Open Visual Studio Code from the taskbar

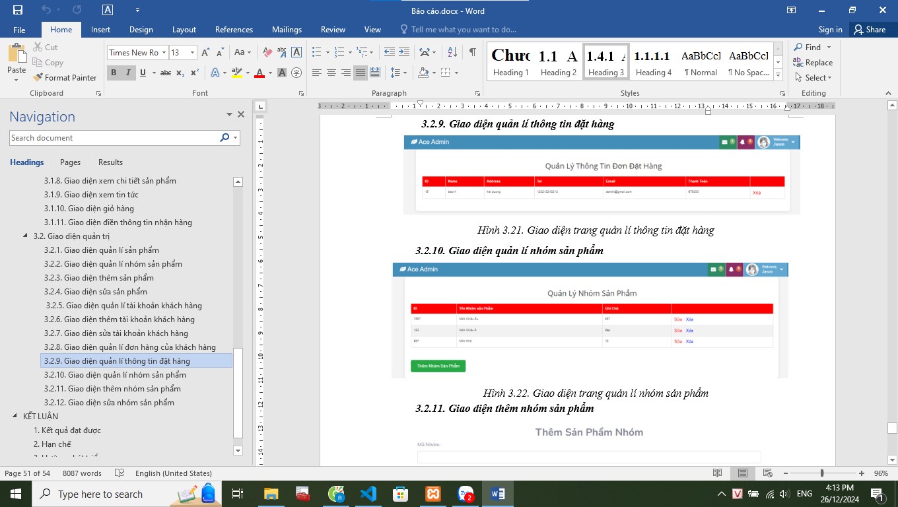(x=368, y=493)
